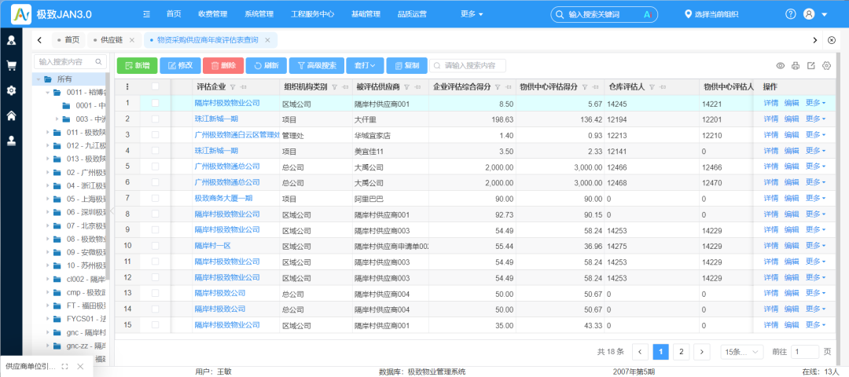Viewport: 849px width, 377px height.
Task: Click the stamp person icon in sidebar
Action: (11, 141)
